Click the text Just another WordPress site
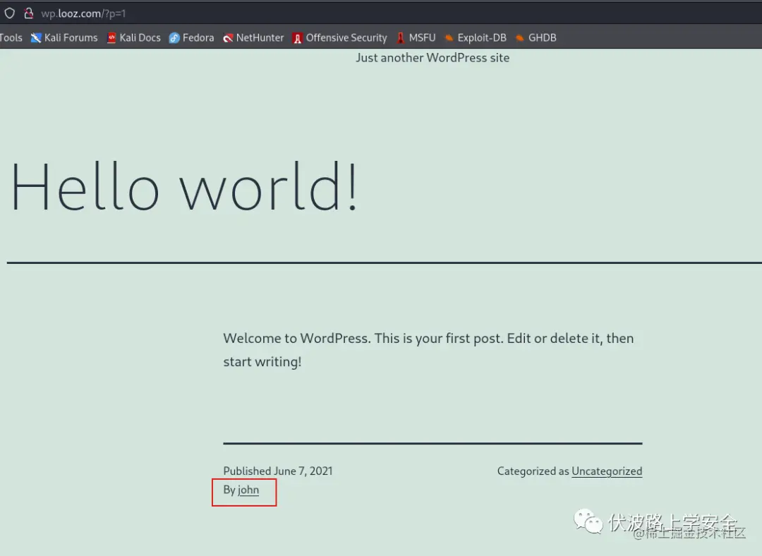Viewport: 762px width, 556px height. coord(433,58)
